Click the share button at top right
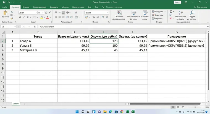The image size is (210, 114). (201, 7)
